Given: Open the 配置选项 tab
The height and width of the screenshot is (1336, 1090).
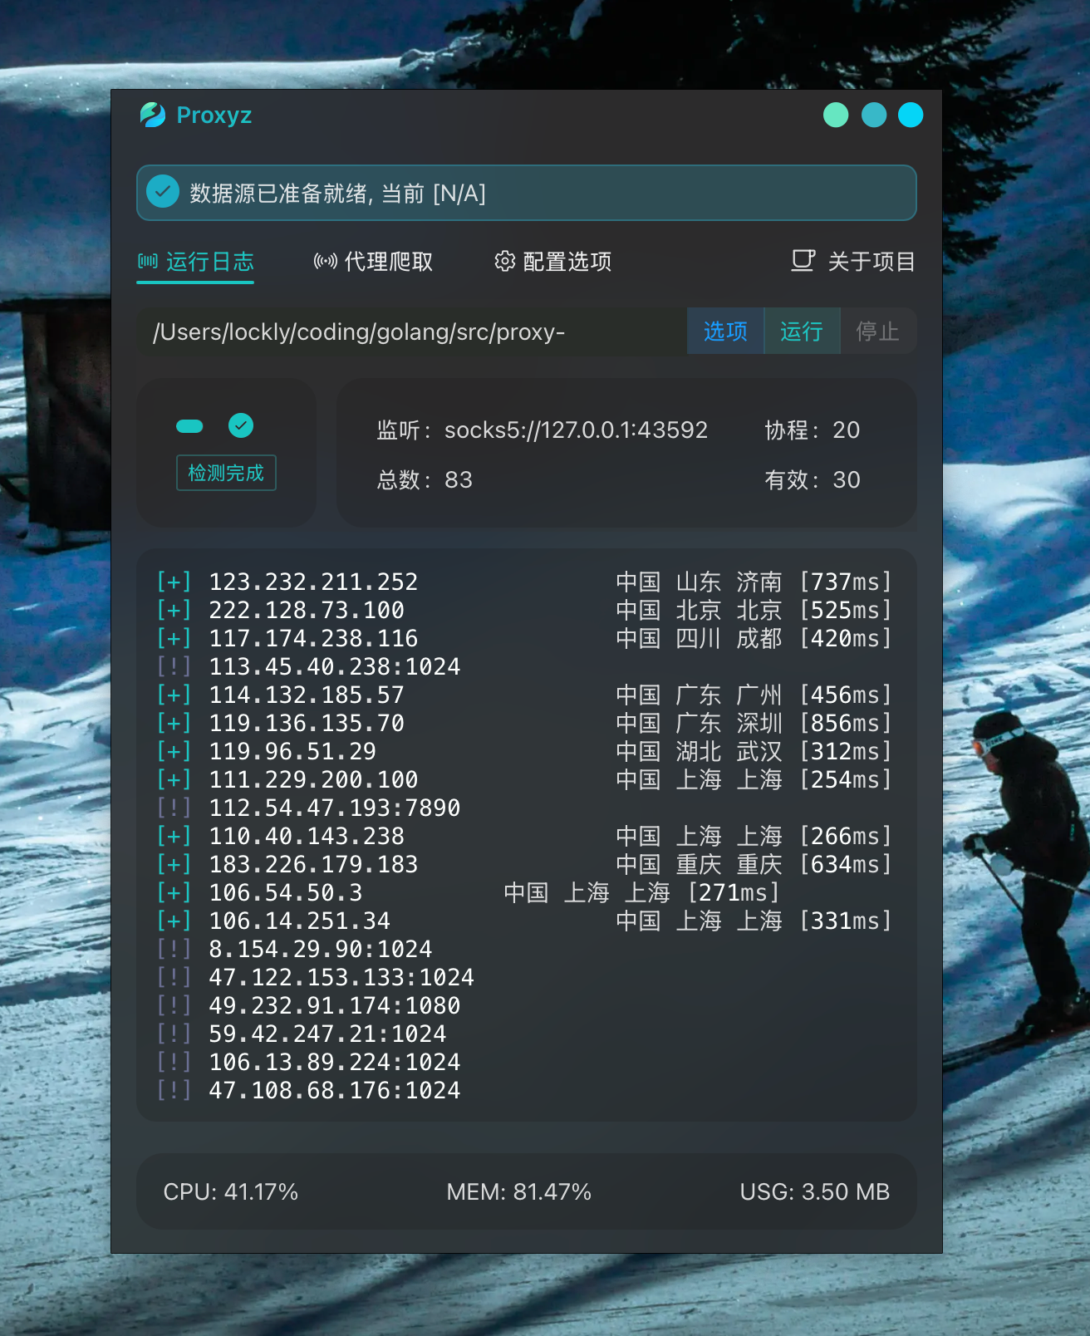Looking at the screenshot, I should pos(553,262).
